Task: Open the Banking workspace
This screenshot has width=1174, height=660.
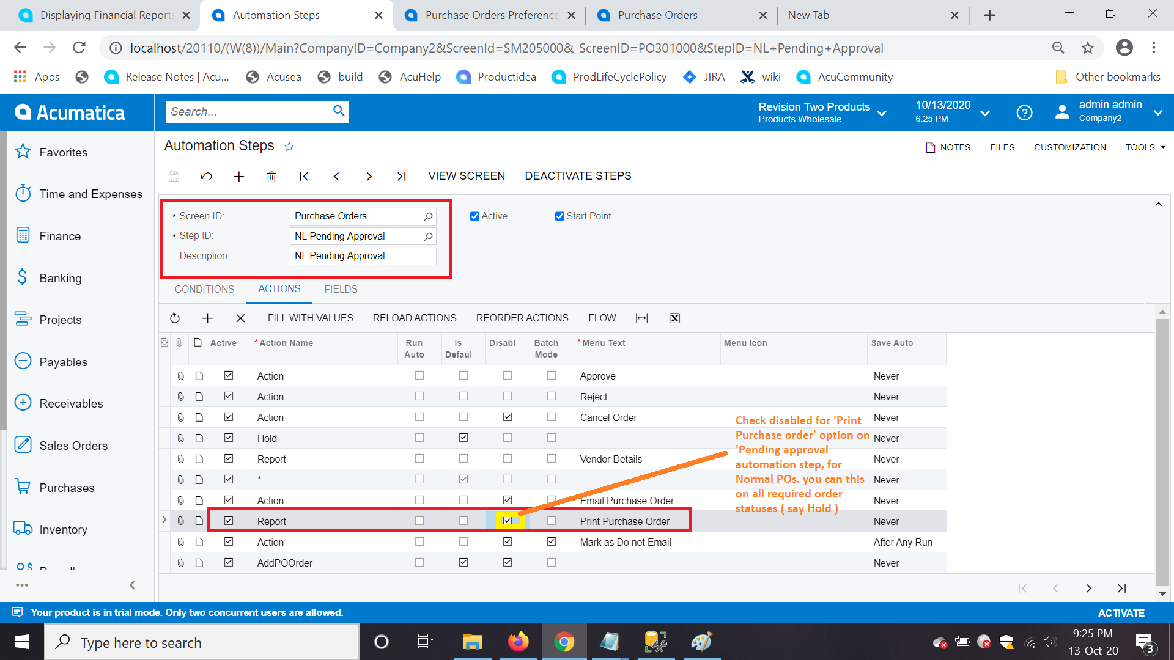Action: pos(48,278)
